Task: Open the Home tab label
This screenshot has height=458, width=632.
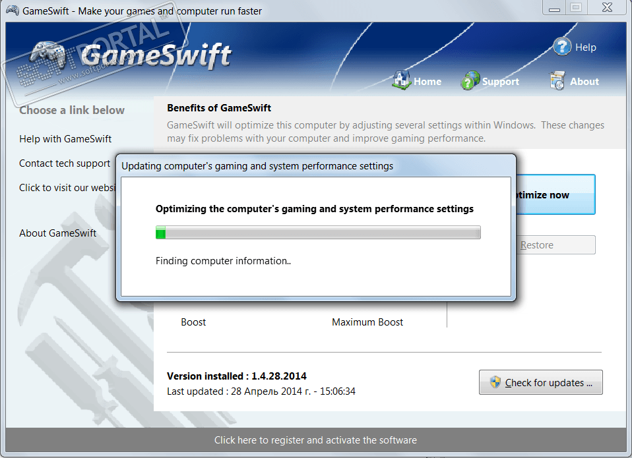Action: point(427,82)
